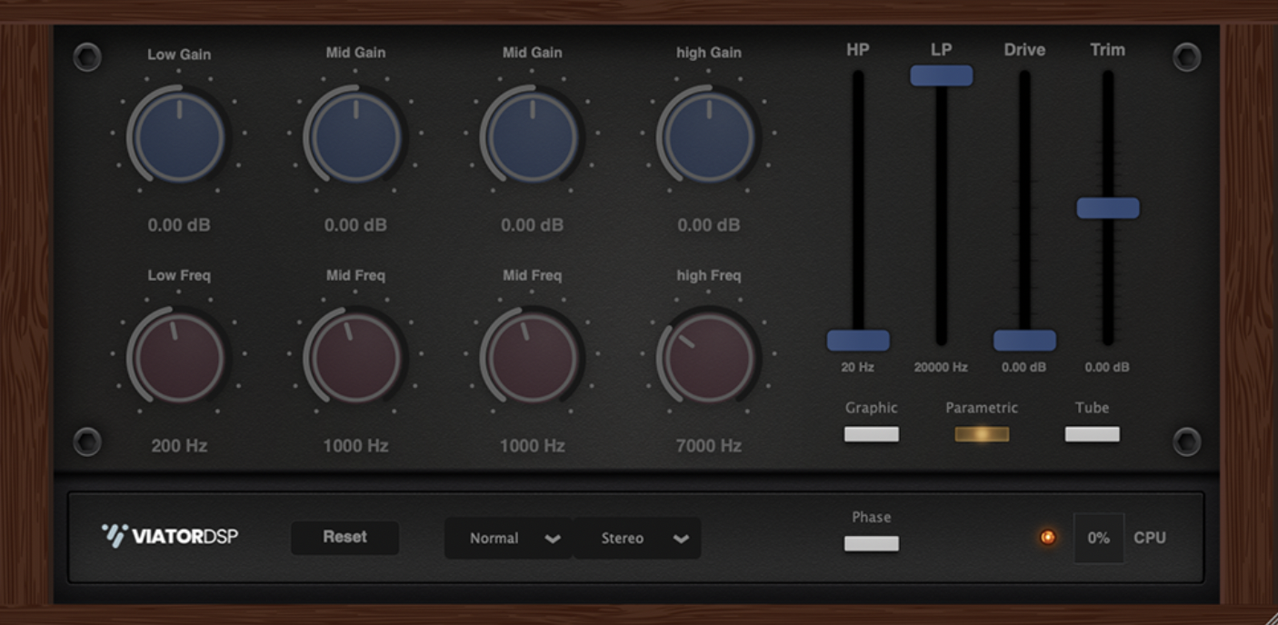The width and height of the screenshot is (1278, 625).
Task: Open the Normal dropdown
Action: pos(508,538)
